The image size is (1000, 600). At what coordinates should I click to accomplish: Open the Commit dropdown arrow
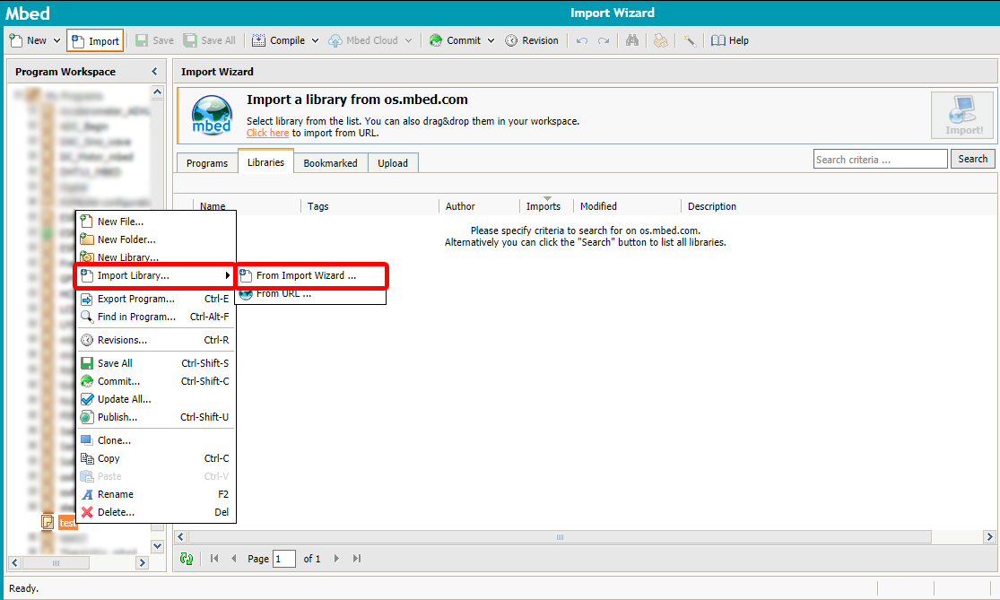(x=491, y=40)
